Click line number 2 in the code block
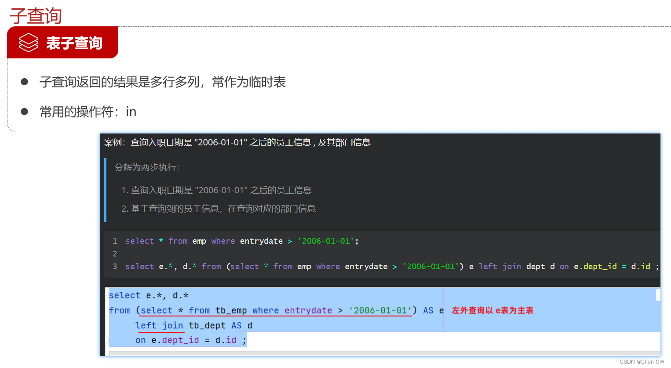Viewport: 671px width, 368px height. tap(115, 254)
